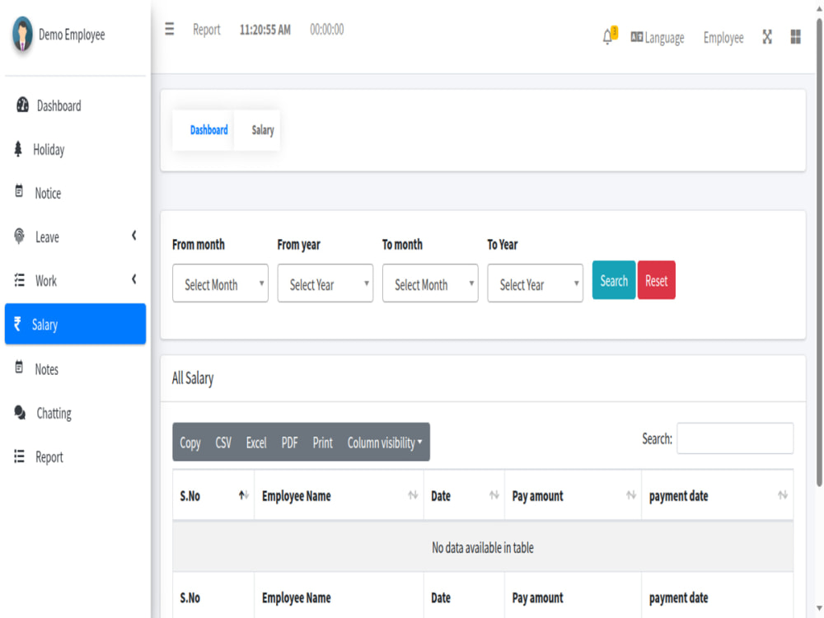Open Holiday in the sidebar menu
Screen dimensions: 824x618
tap(75, 149)
